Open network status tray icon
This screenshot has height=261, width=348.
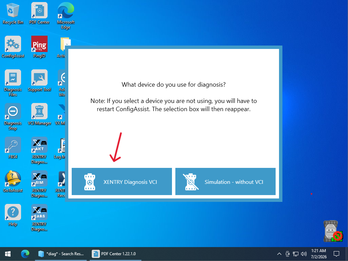[295, 254]
